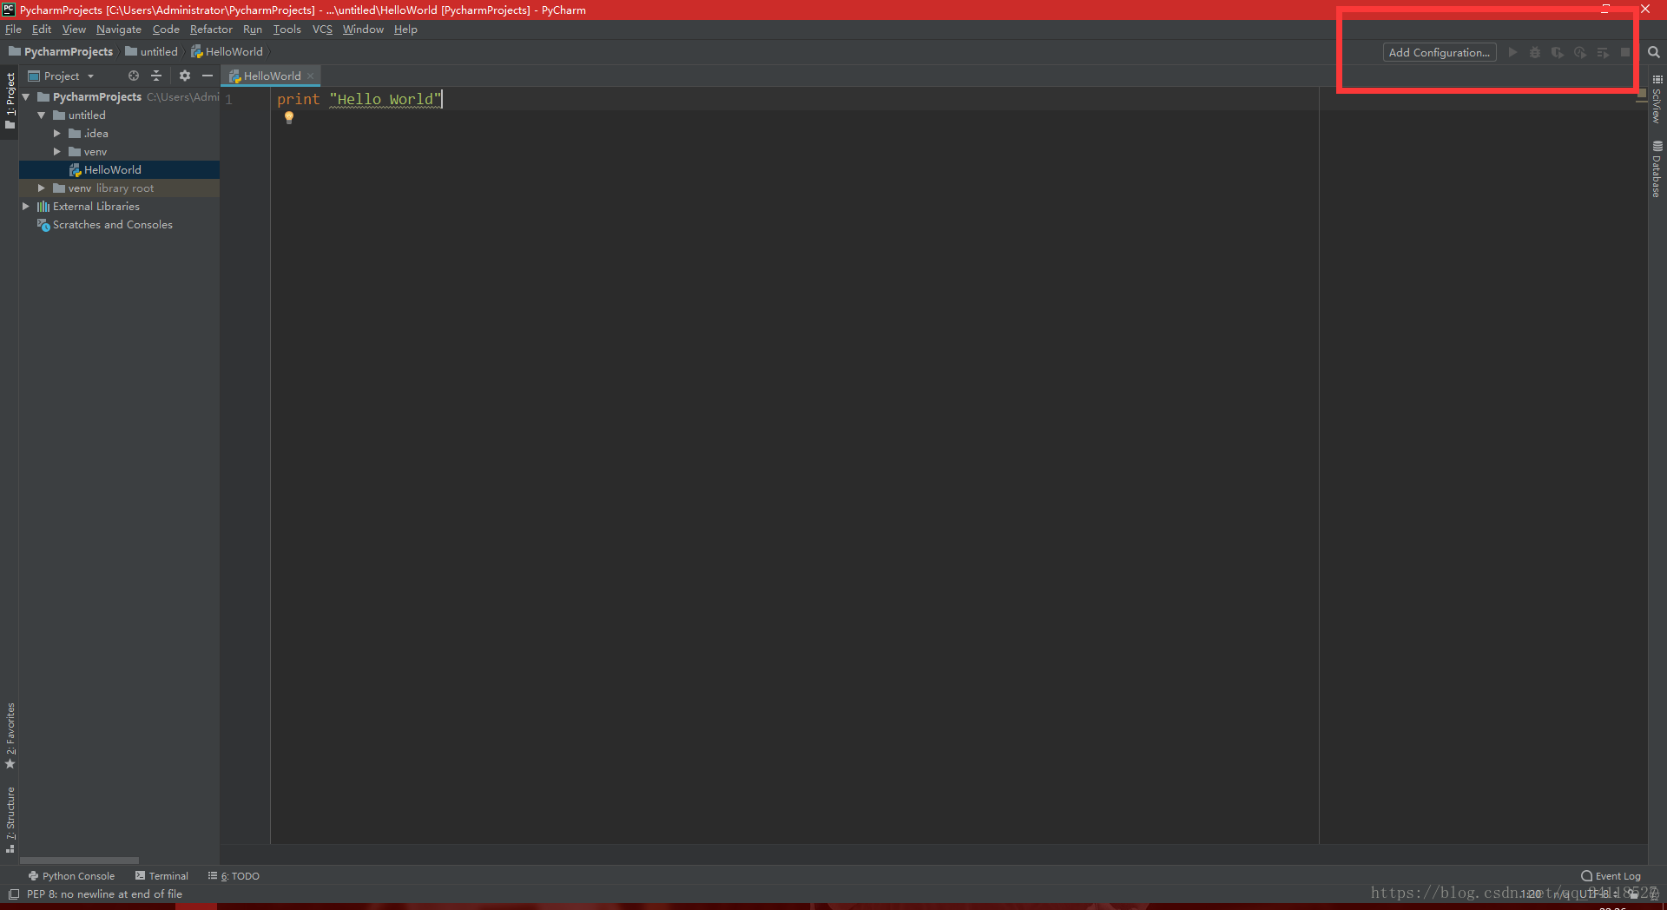Open the Python Console tool window

pos(71,876)
